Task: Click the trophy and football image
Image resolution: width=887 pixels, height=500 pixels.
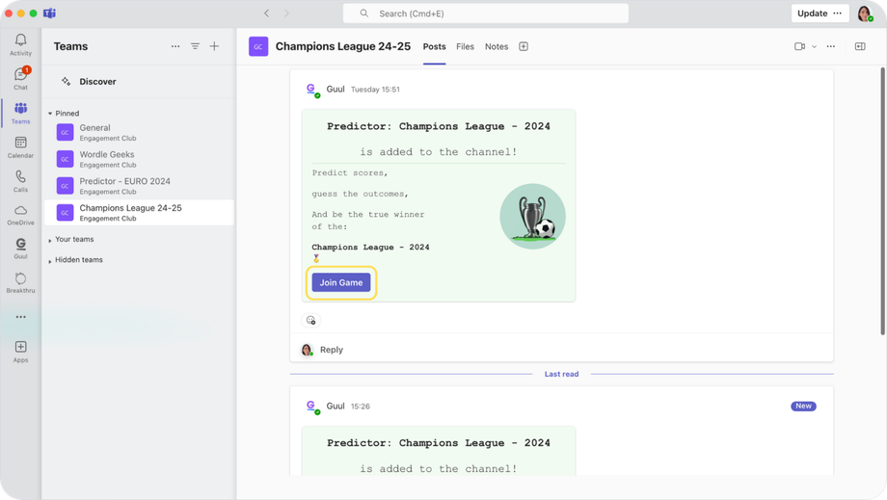Action: [532, 217]
